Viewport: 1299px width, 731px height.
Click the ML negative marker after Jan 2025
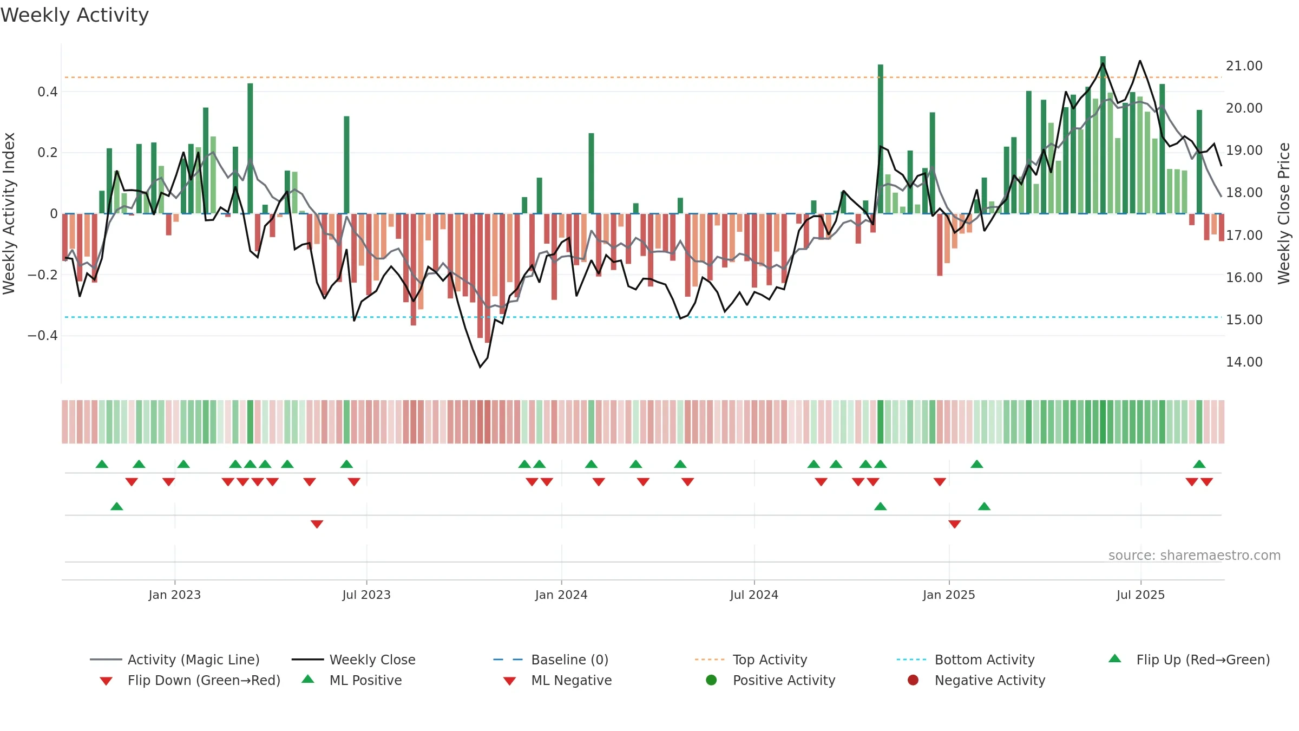pyautogui.click(x=955, y=524)
